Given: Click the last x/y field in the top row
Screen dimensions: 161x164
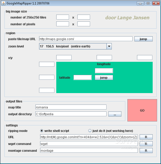Looking at the screenshot, I should click(145, 58).
